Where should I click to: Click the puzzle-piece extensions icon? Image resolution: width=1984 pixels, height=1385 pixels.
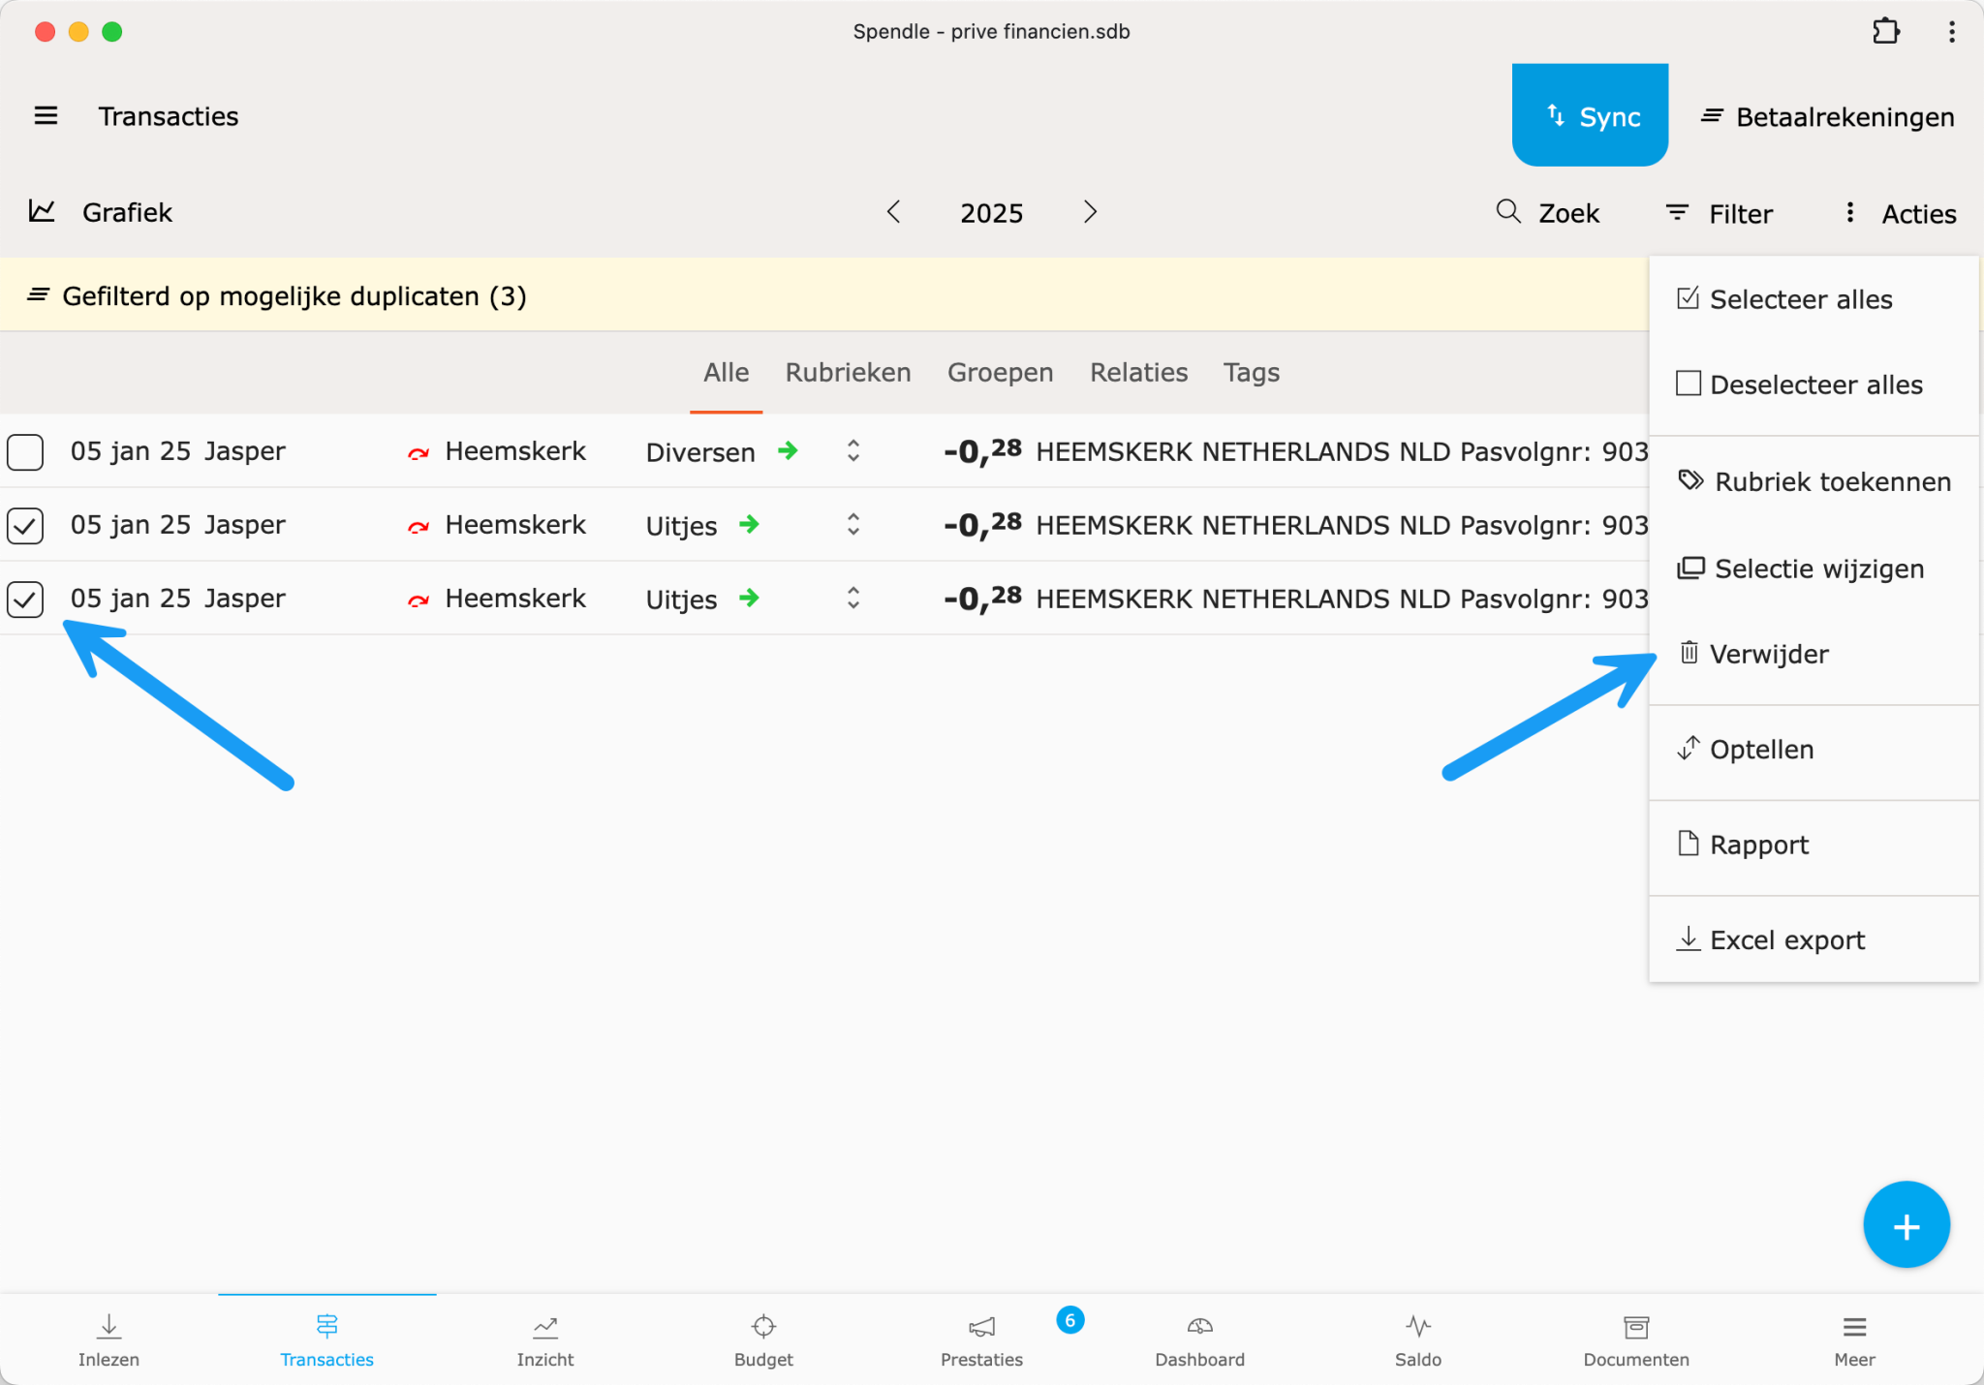pyautogui.click(x=1885, y=31)
